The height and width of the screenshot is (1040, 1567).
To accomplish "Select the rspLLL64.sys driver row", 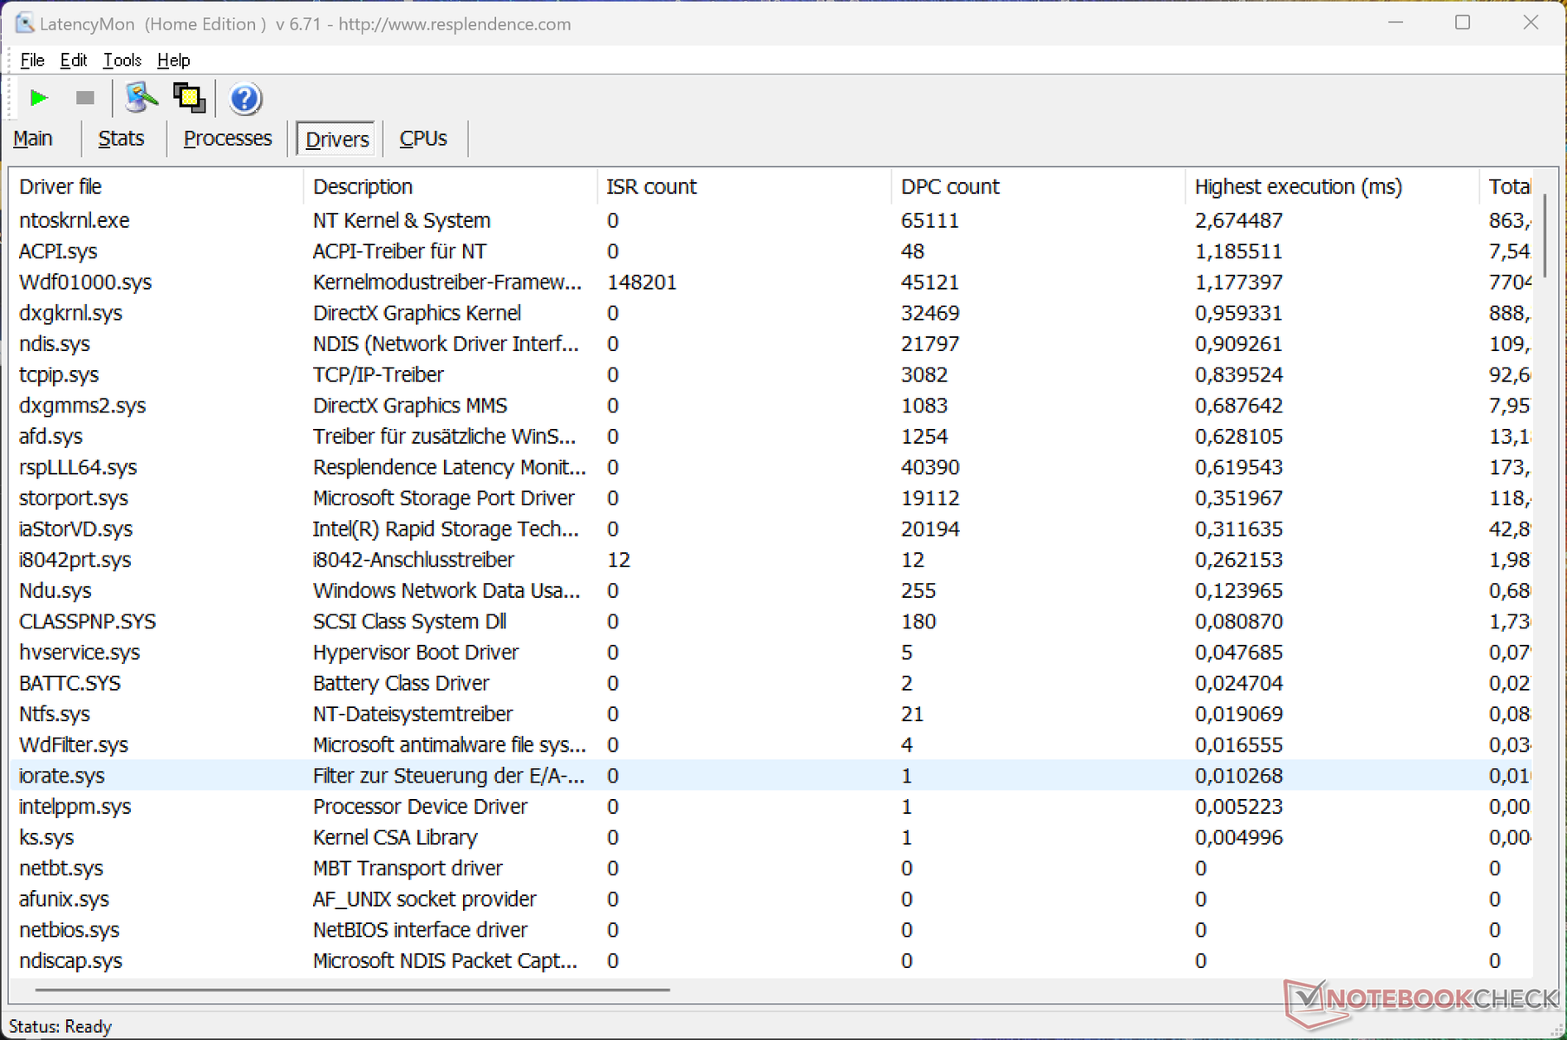I will pyautogui.click(x=771, y=467).
